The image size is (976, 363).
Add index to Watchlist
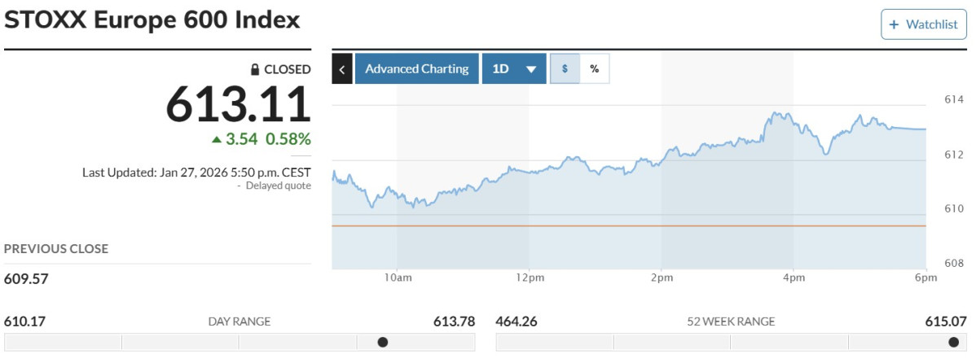[923, 24]
